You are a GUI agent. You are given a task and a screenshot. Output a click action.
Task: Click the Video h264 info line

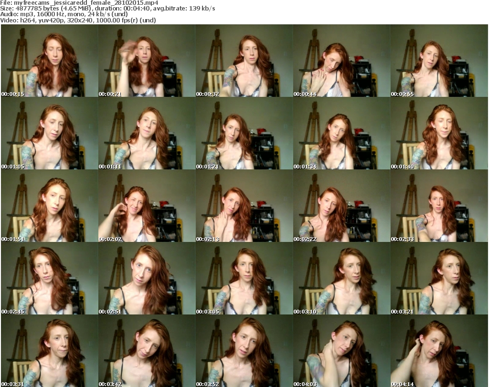click(x=78, y=20)
